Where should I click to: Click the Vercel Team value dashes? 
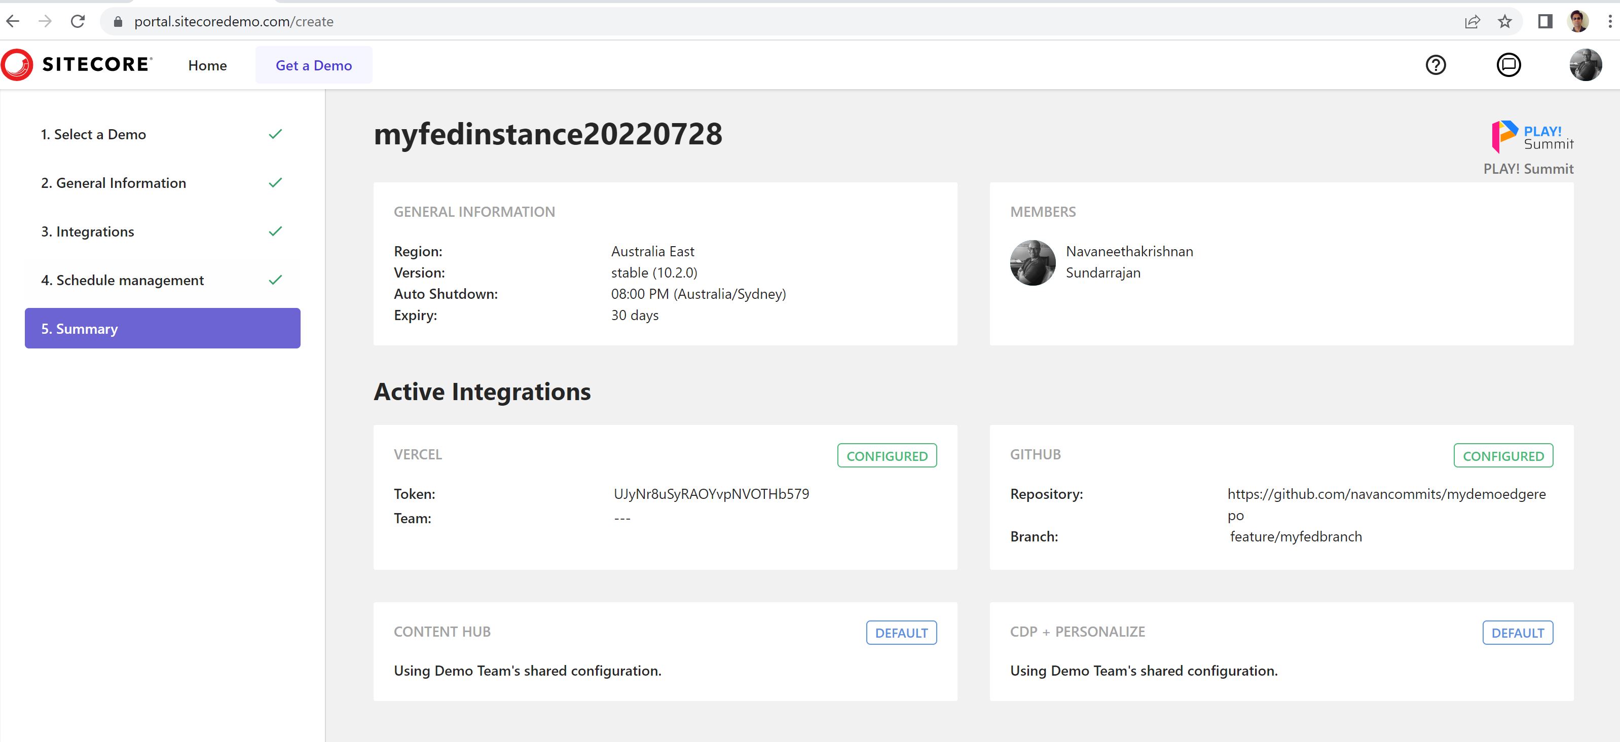(622, 518)
